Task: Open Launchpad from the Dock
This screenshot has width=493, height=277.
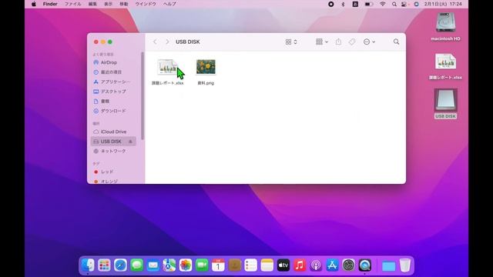Action: pyautogui.click(x=104, y=265)
